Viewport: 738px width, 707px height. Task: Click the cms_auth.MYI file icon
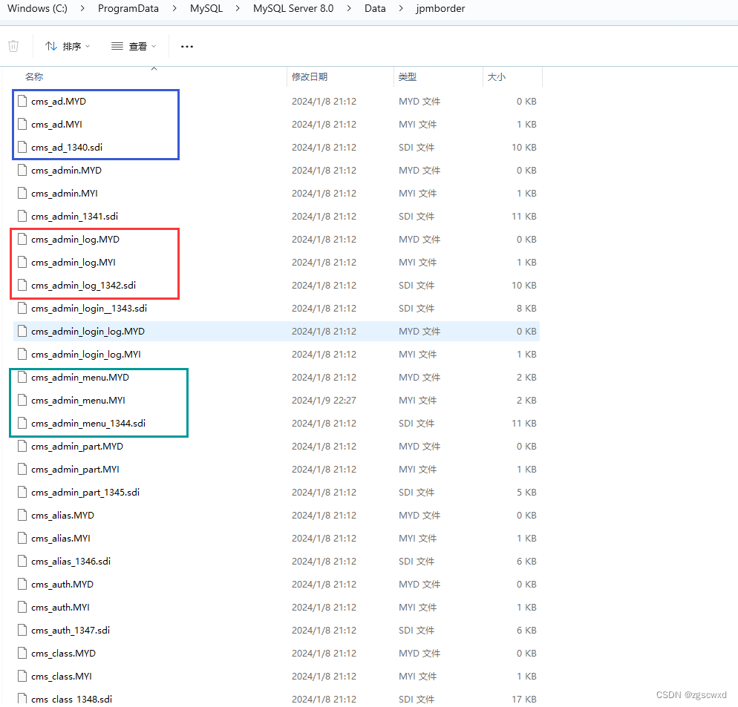[x=22, y=607]
